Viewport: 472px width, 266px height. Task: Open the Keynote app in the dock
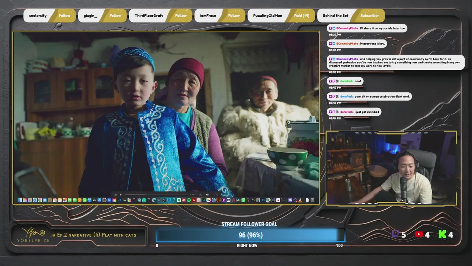89,200
